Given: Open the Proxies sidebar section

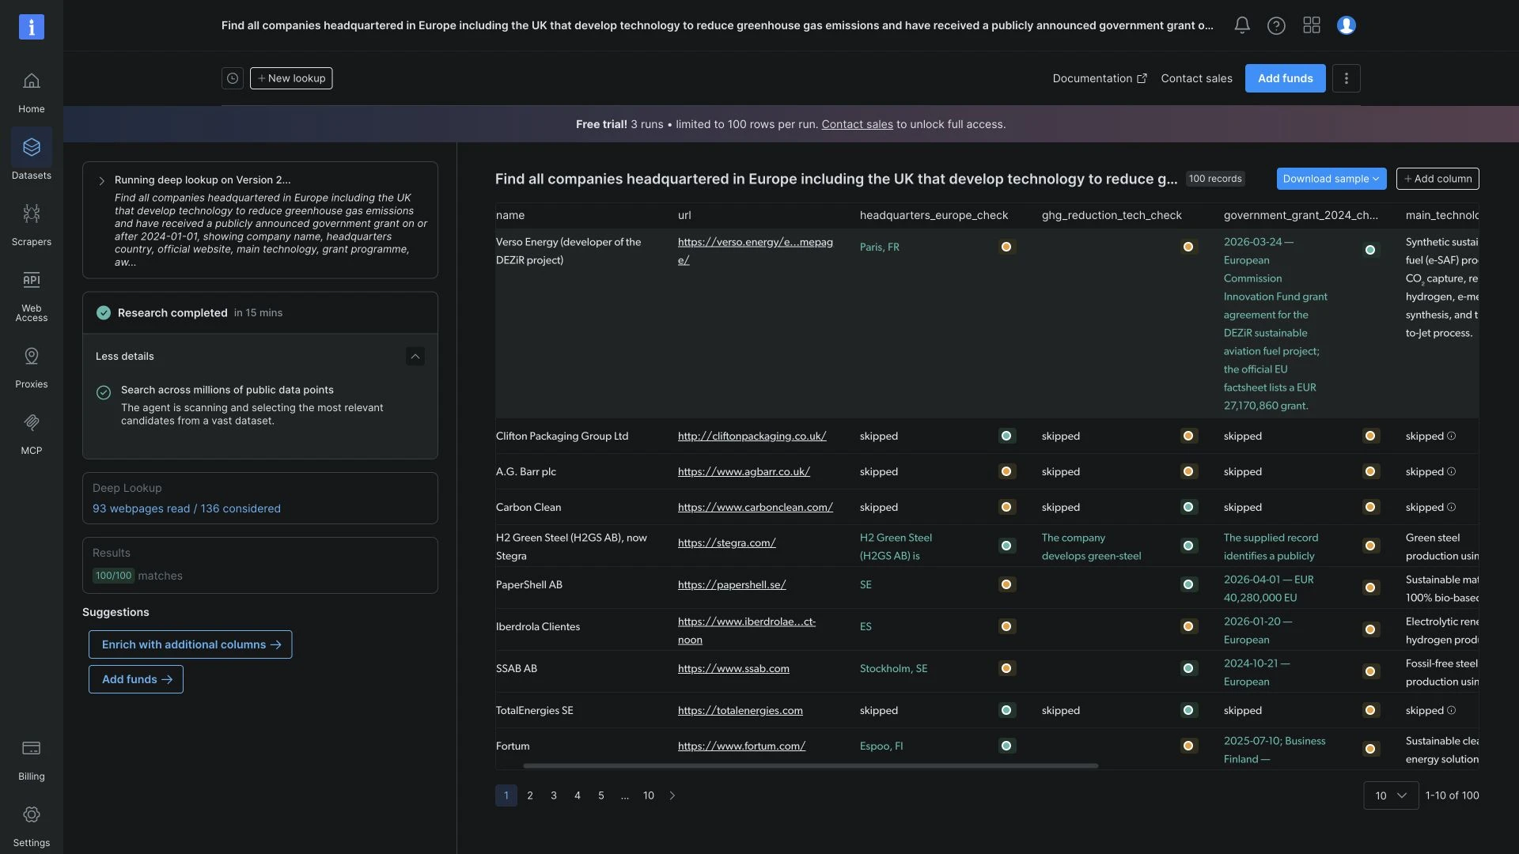Looking at the screenshot, I should click(x=32, y=368).
